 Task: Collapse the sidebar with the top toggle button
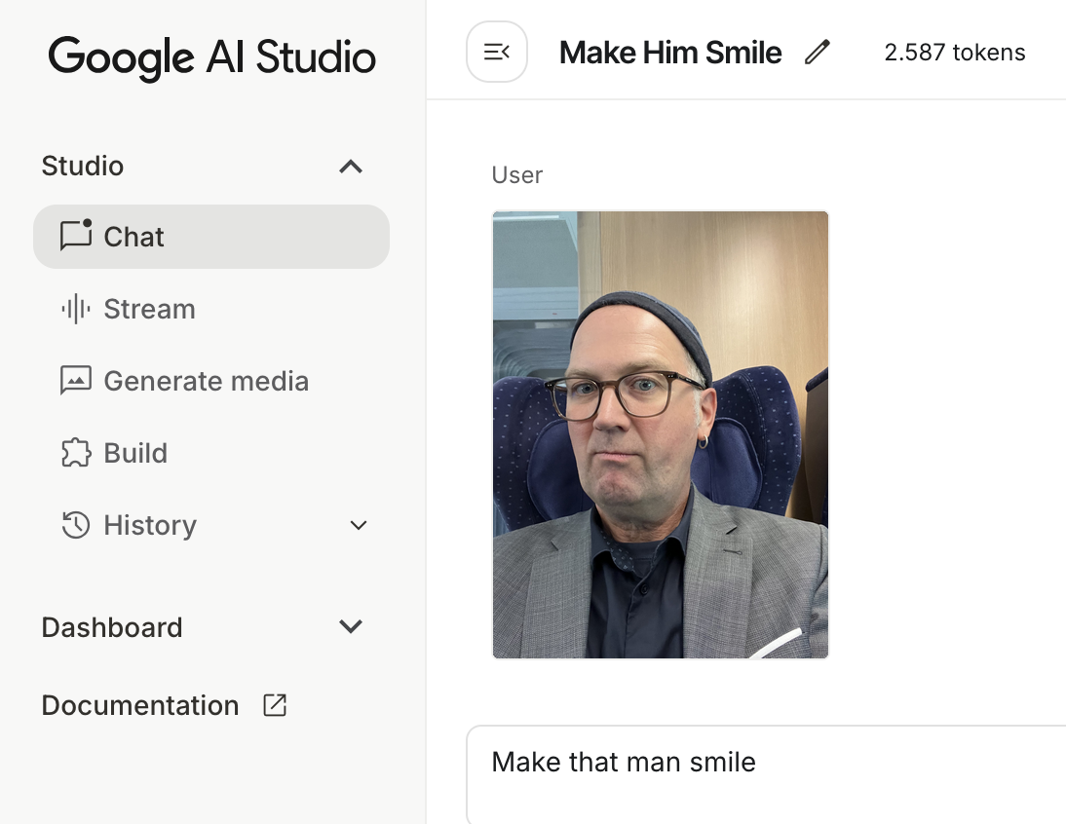pos(497,52)
